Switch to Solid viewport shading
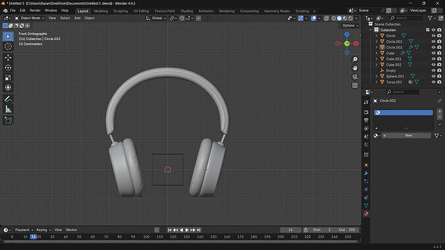 point(339,18)
